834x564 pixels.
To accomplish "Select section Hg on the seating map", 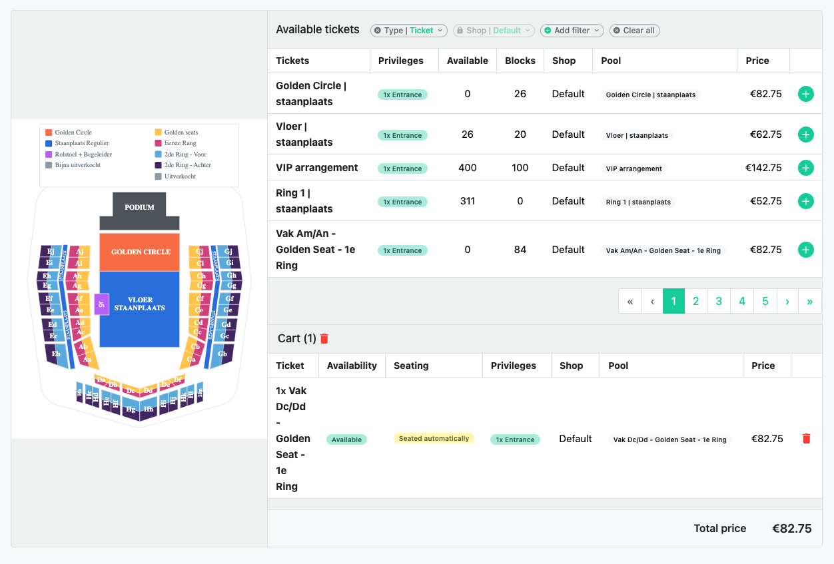I will (131, 409).
